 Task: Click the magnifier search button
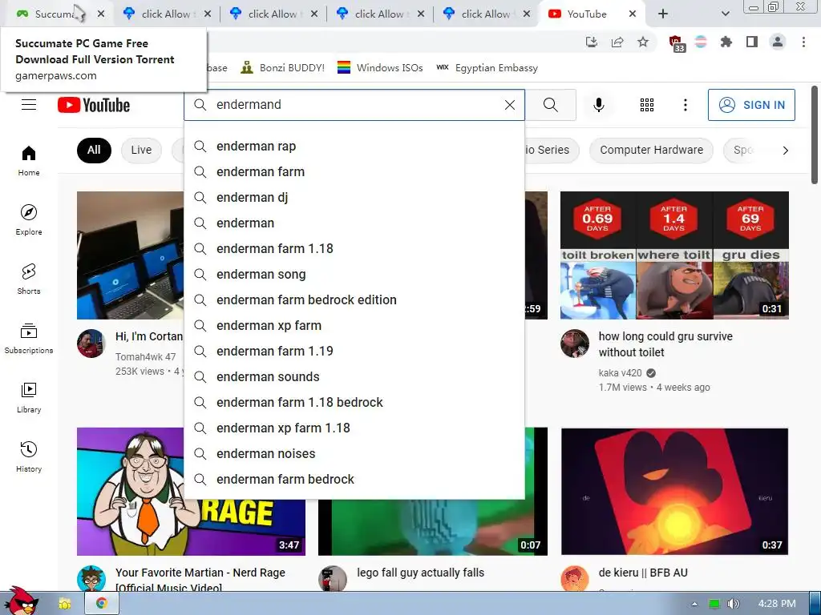550,105
